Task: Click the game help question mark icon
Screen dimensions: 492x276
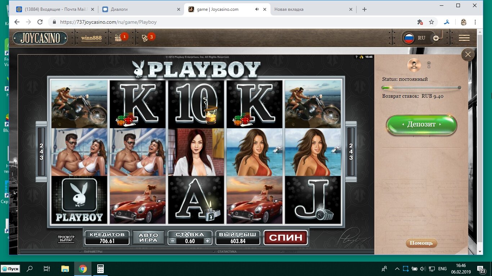Action: point(356,57)
